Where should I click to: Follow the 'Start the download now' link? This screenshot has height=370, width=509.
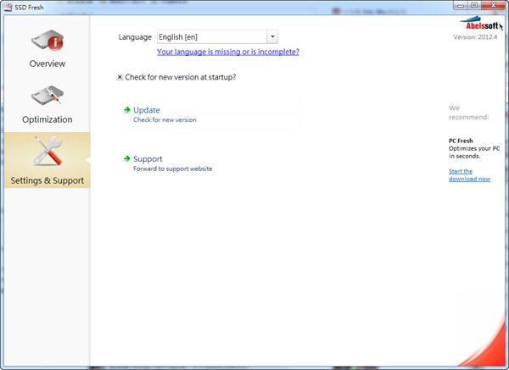[x=469, y=175]
